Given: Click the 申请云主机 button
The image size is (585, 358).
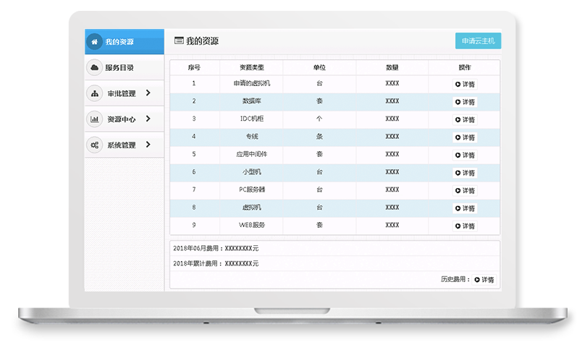Looking at the screenshot, I should click(x=478, y=41).
